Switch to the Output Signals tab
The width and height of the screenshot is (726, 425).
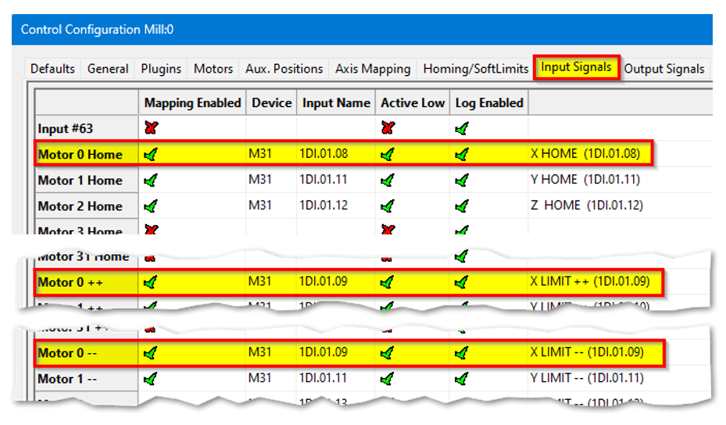pos(664,69)
